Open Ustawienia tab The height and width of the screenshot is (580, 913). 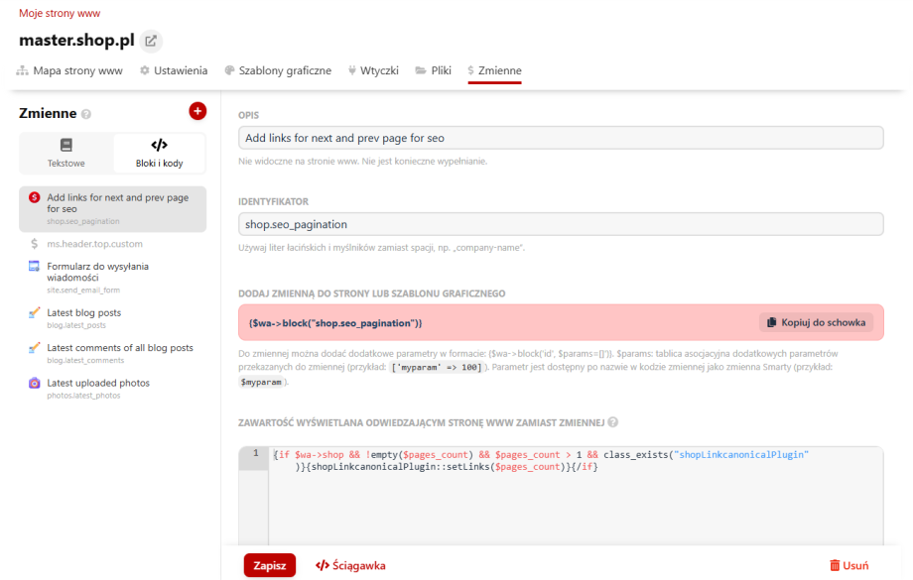(x=174, y=70)
